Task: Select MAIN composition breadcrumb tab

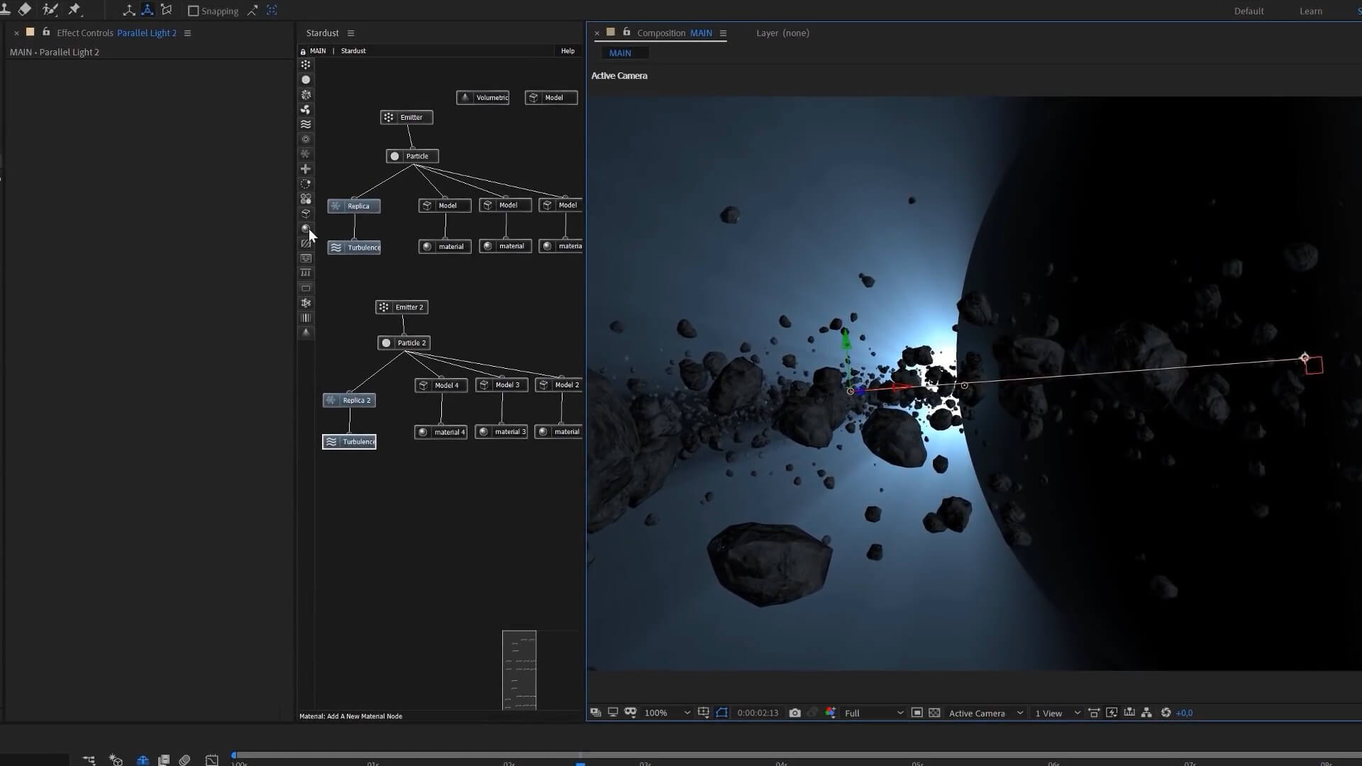Action: (620, 53)
